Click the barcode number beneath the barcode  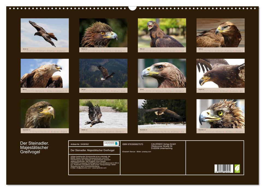[x=223, y=172]
